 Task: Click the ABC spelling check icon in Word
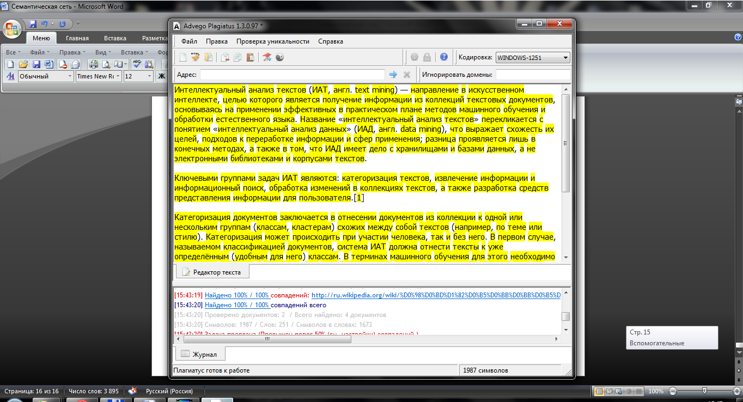(137, 64)
